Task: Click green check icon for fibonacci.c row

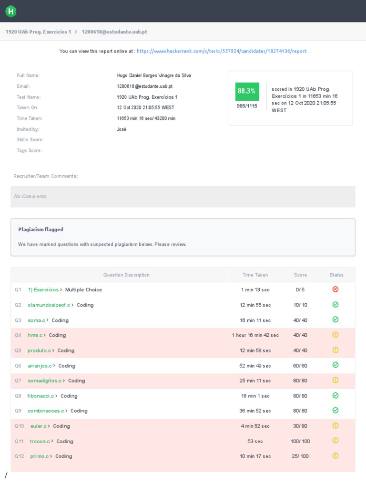Action: click(x=335, y=395)
